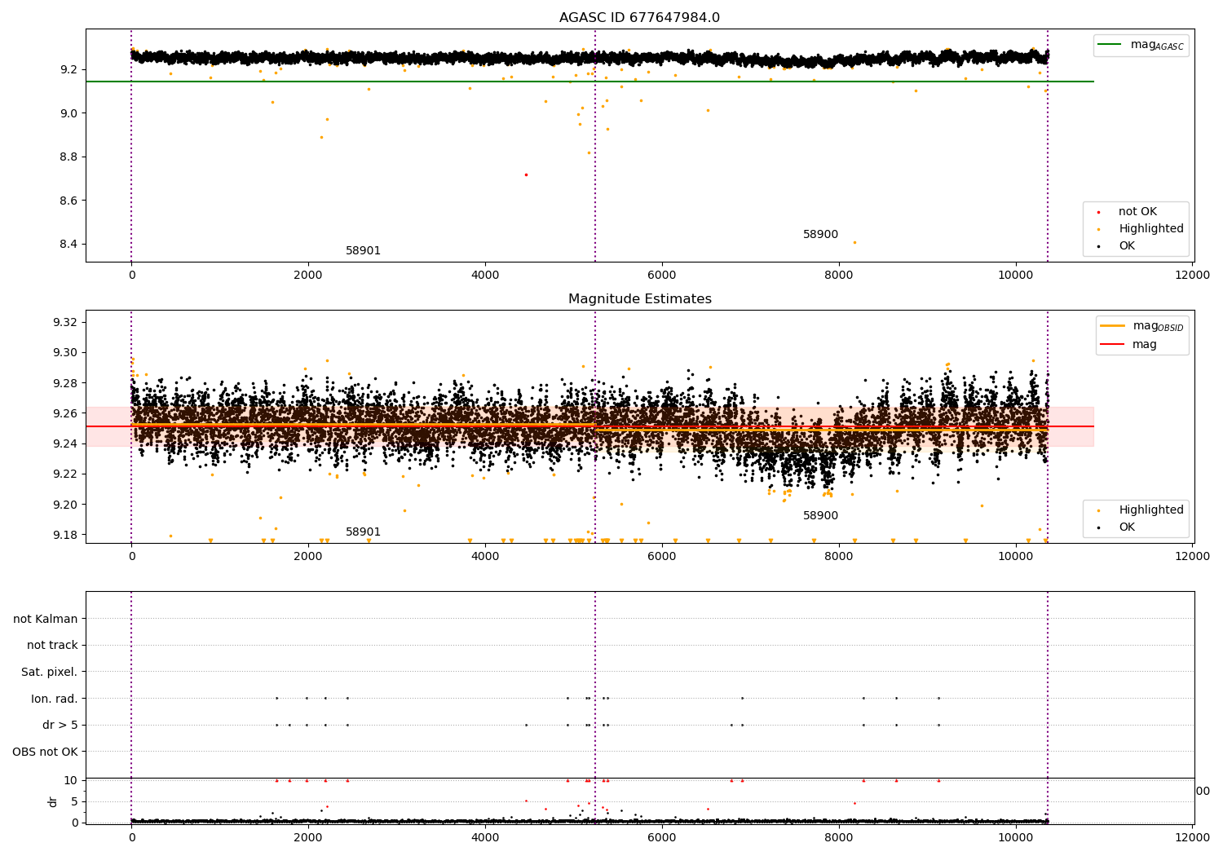
Task: Click the 9.32 tick on the middle y-axis
Action: pyautogui.click(x=65, y=323)
